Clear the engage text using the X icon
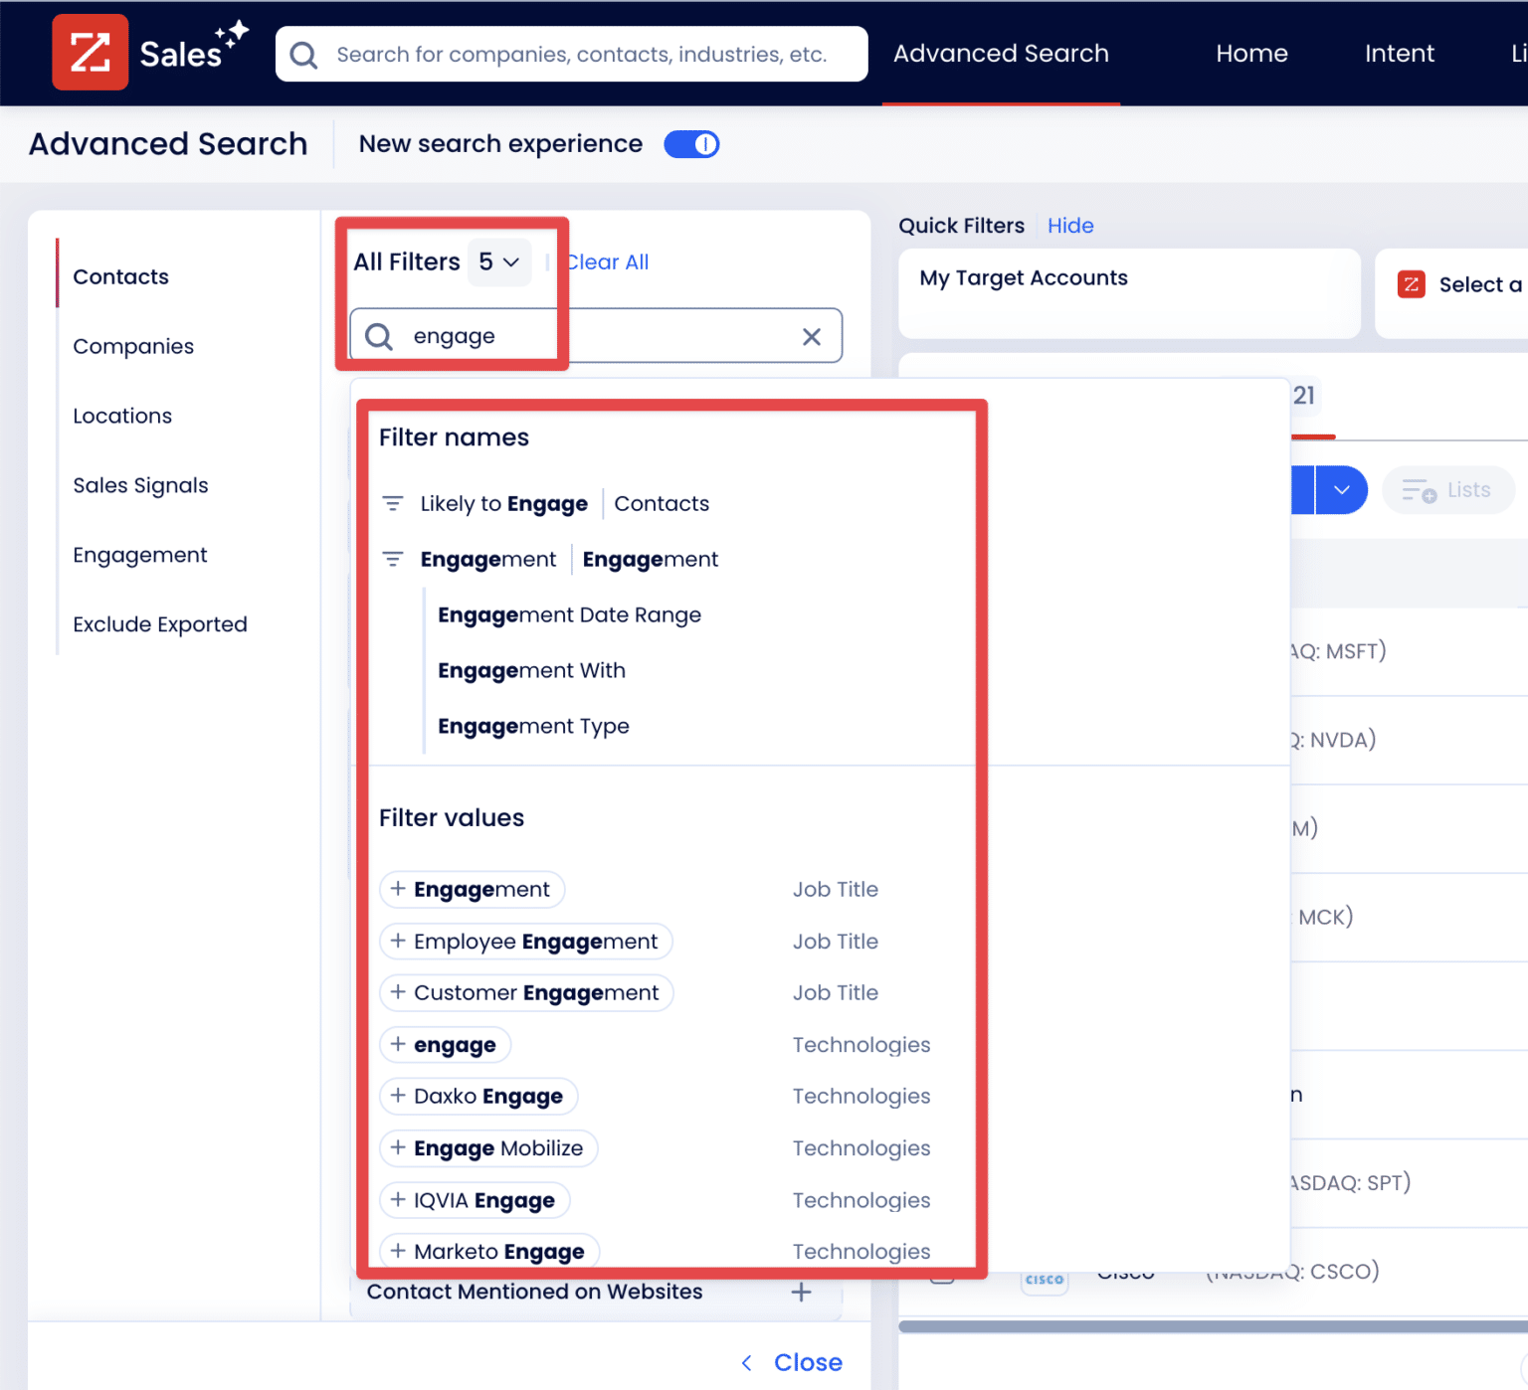The height and width of the screenshot is (1390, 1528). pyautogui.click(x=811, y=336)
